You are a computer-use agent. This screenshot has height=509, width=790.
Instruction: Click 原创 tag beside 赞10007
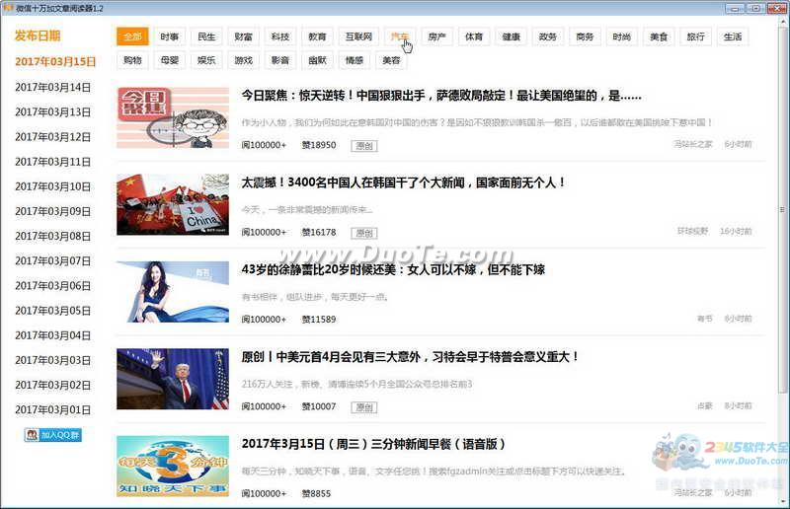pos(364,407)
